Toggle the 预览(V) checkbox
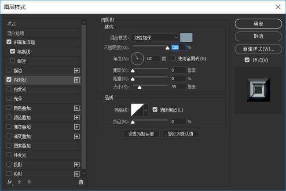Image resolution: width=286 pixels, height=191 pixels. tap(247, 60)
